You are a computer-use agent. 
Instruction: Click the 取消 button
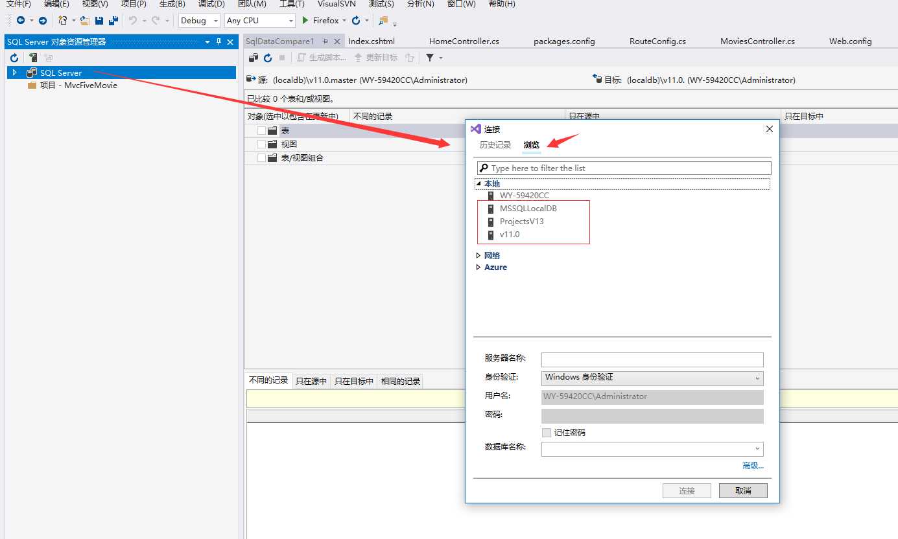[743, 491]
